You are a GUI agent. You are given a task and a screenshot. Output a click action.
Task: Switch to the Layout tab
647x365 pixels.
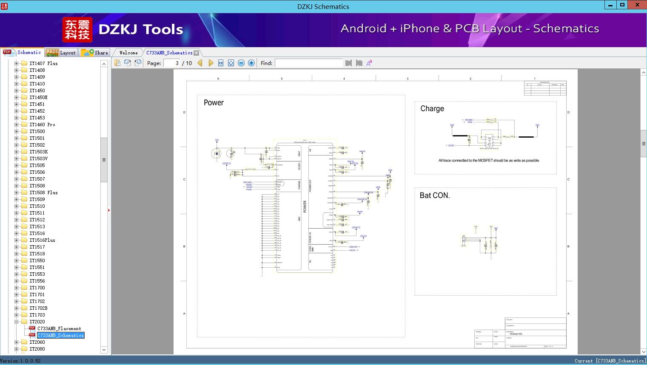(61, 53)
